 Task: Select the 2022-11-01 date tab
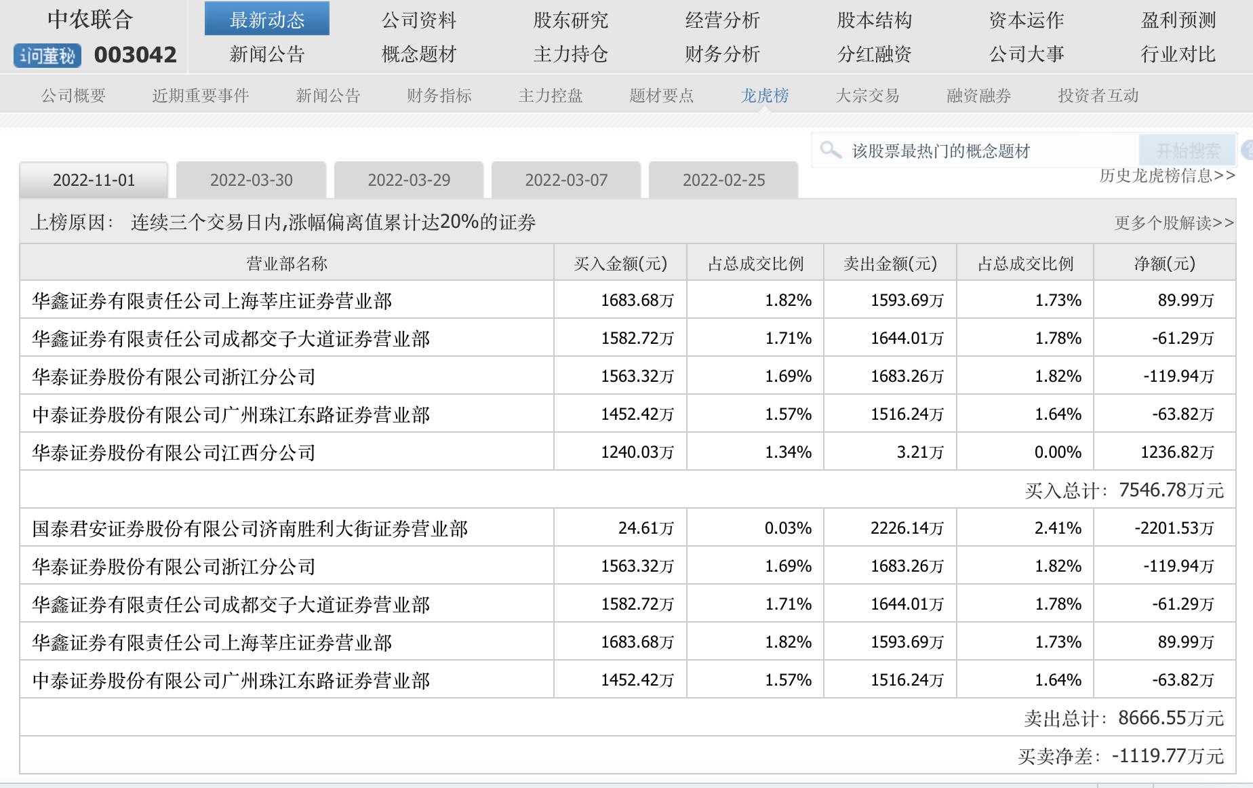[94, 180]
